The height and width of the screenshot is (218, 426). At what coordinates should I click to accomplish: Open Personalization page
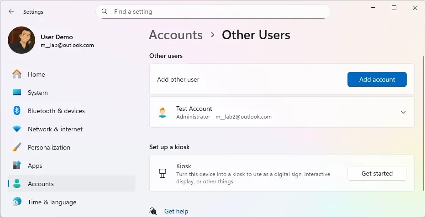(71, 147)
